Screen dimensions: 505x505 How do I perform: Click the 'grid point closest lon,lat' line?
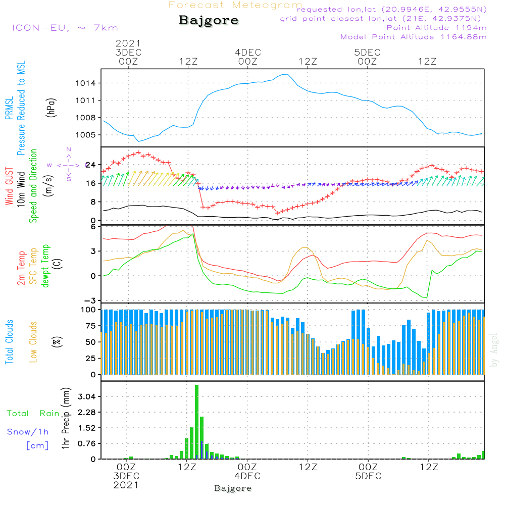click(380, 18)
